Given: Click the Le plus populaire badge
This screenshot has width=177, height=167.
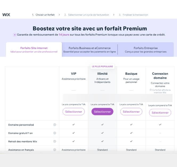Looking at the screenshot, I should (102, 66).
